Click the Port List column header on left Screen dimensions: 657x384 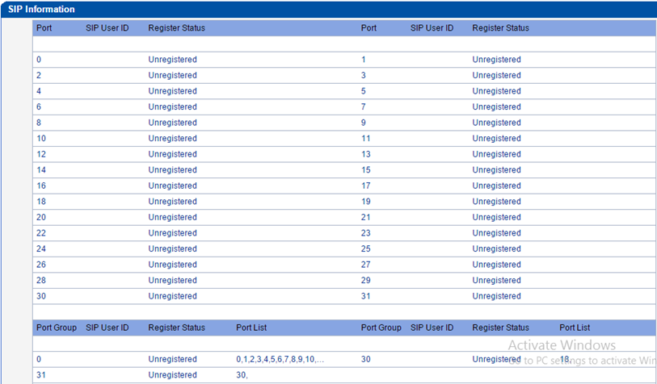(x=251, y=328)
